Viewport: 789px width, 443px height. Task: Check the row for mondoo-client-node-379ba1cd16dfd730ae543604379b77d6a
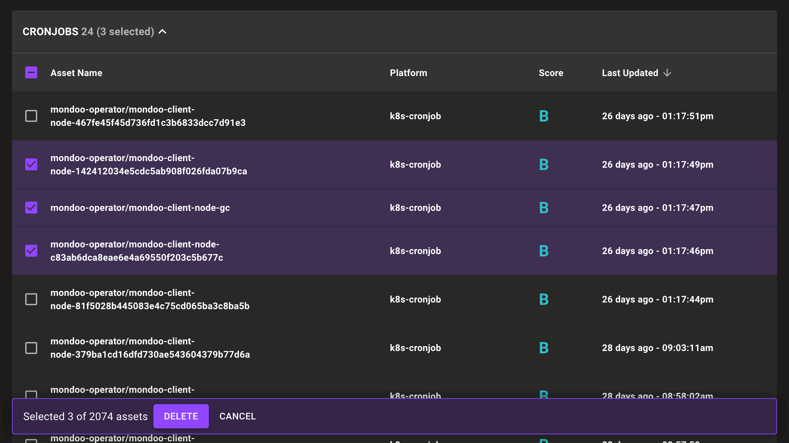pyautogui.click(x=31, y=348)
